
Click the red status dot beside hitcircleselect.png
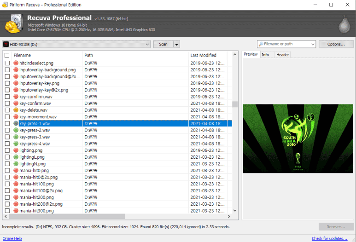[16, 63]
